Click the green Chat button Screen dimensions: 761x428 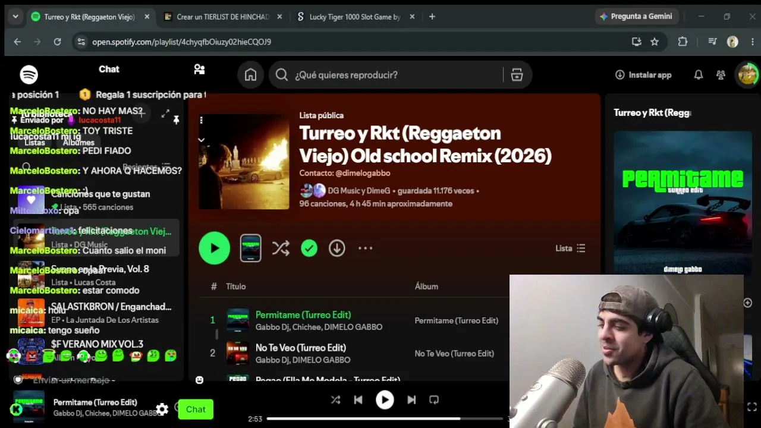pos(196,409)
